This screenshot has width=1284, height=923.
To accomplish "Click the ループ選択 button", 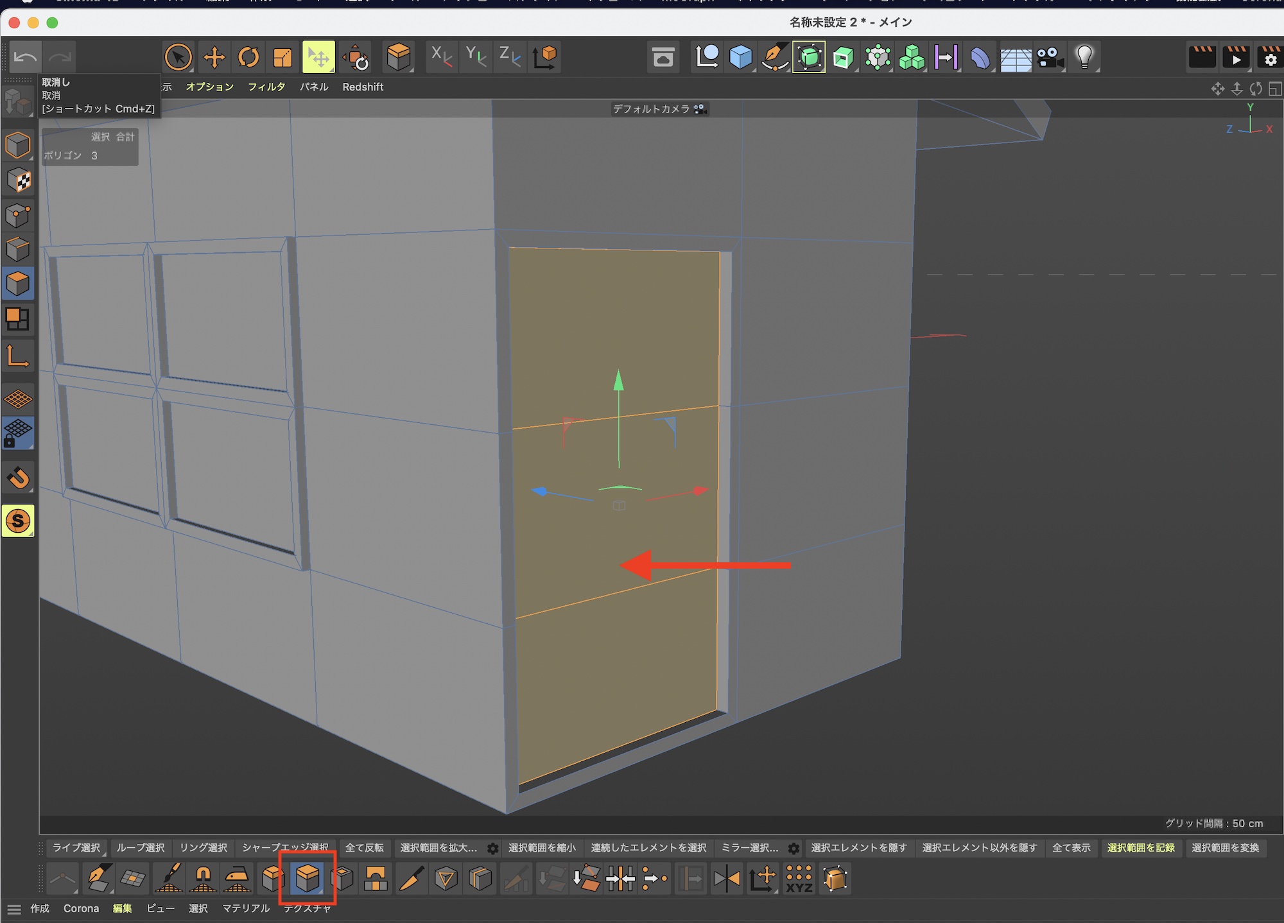I will [140, 848].
